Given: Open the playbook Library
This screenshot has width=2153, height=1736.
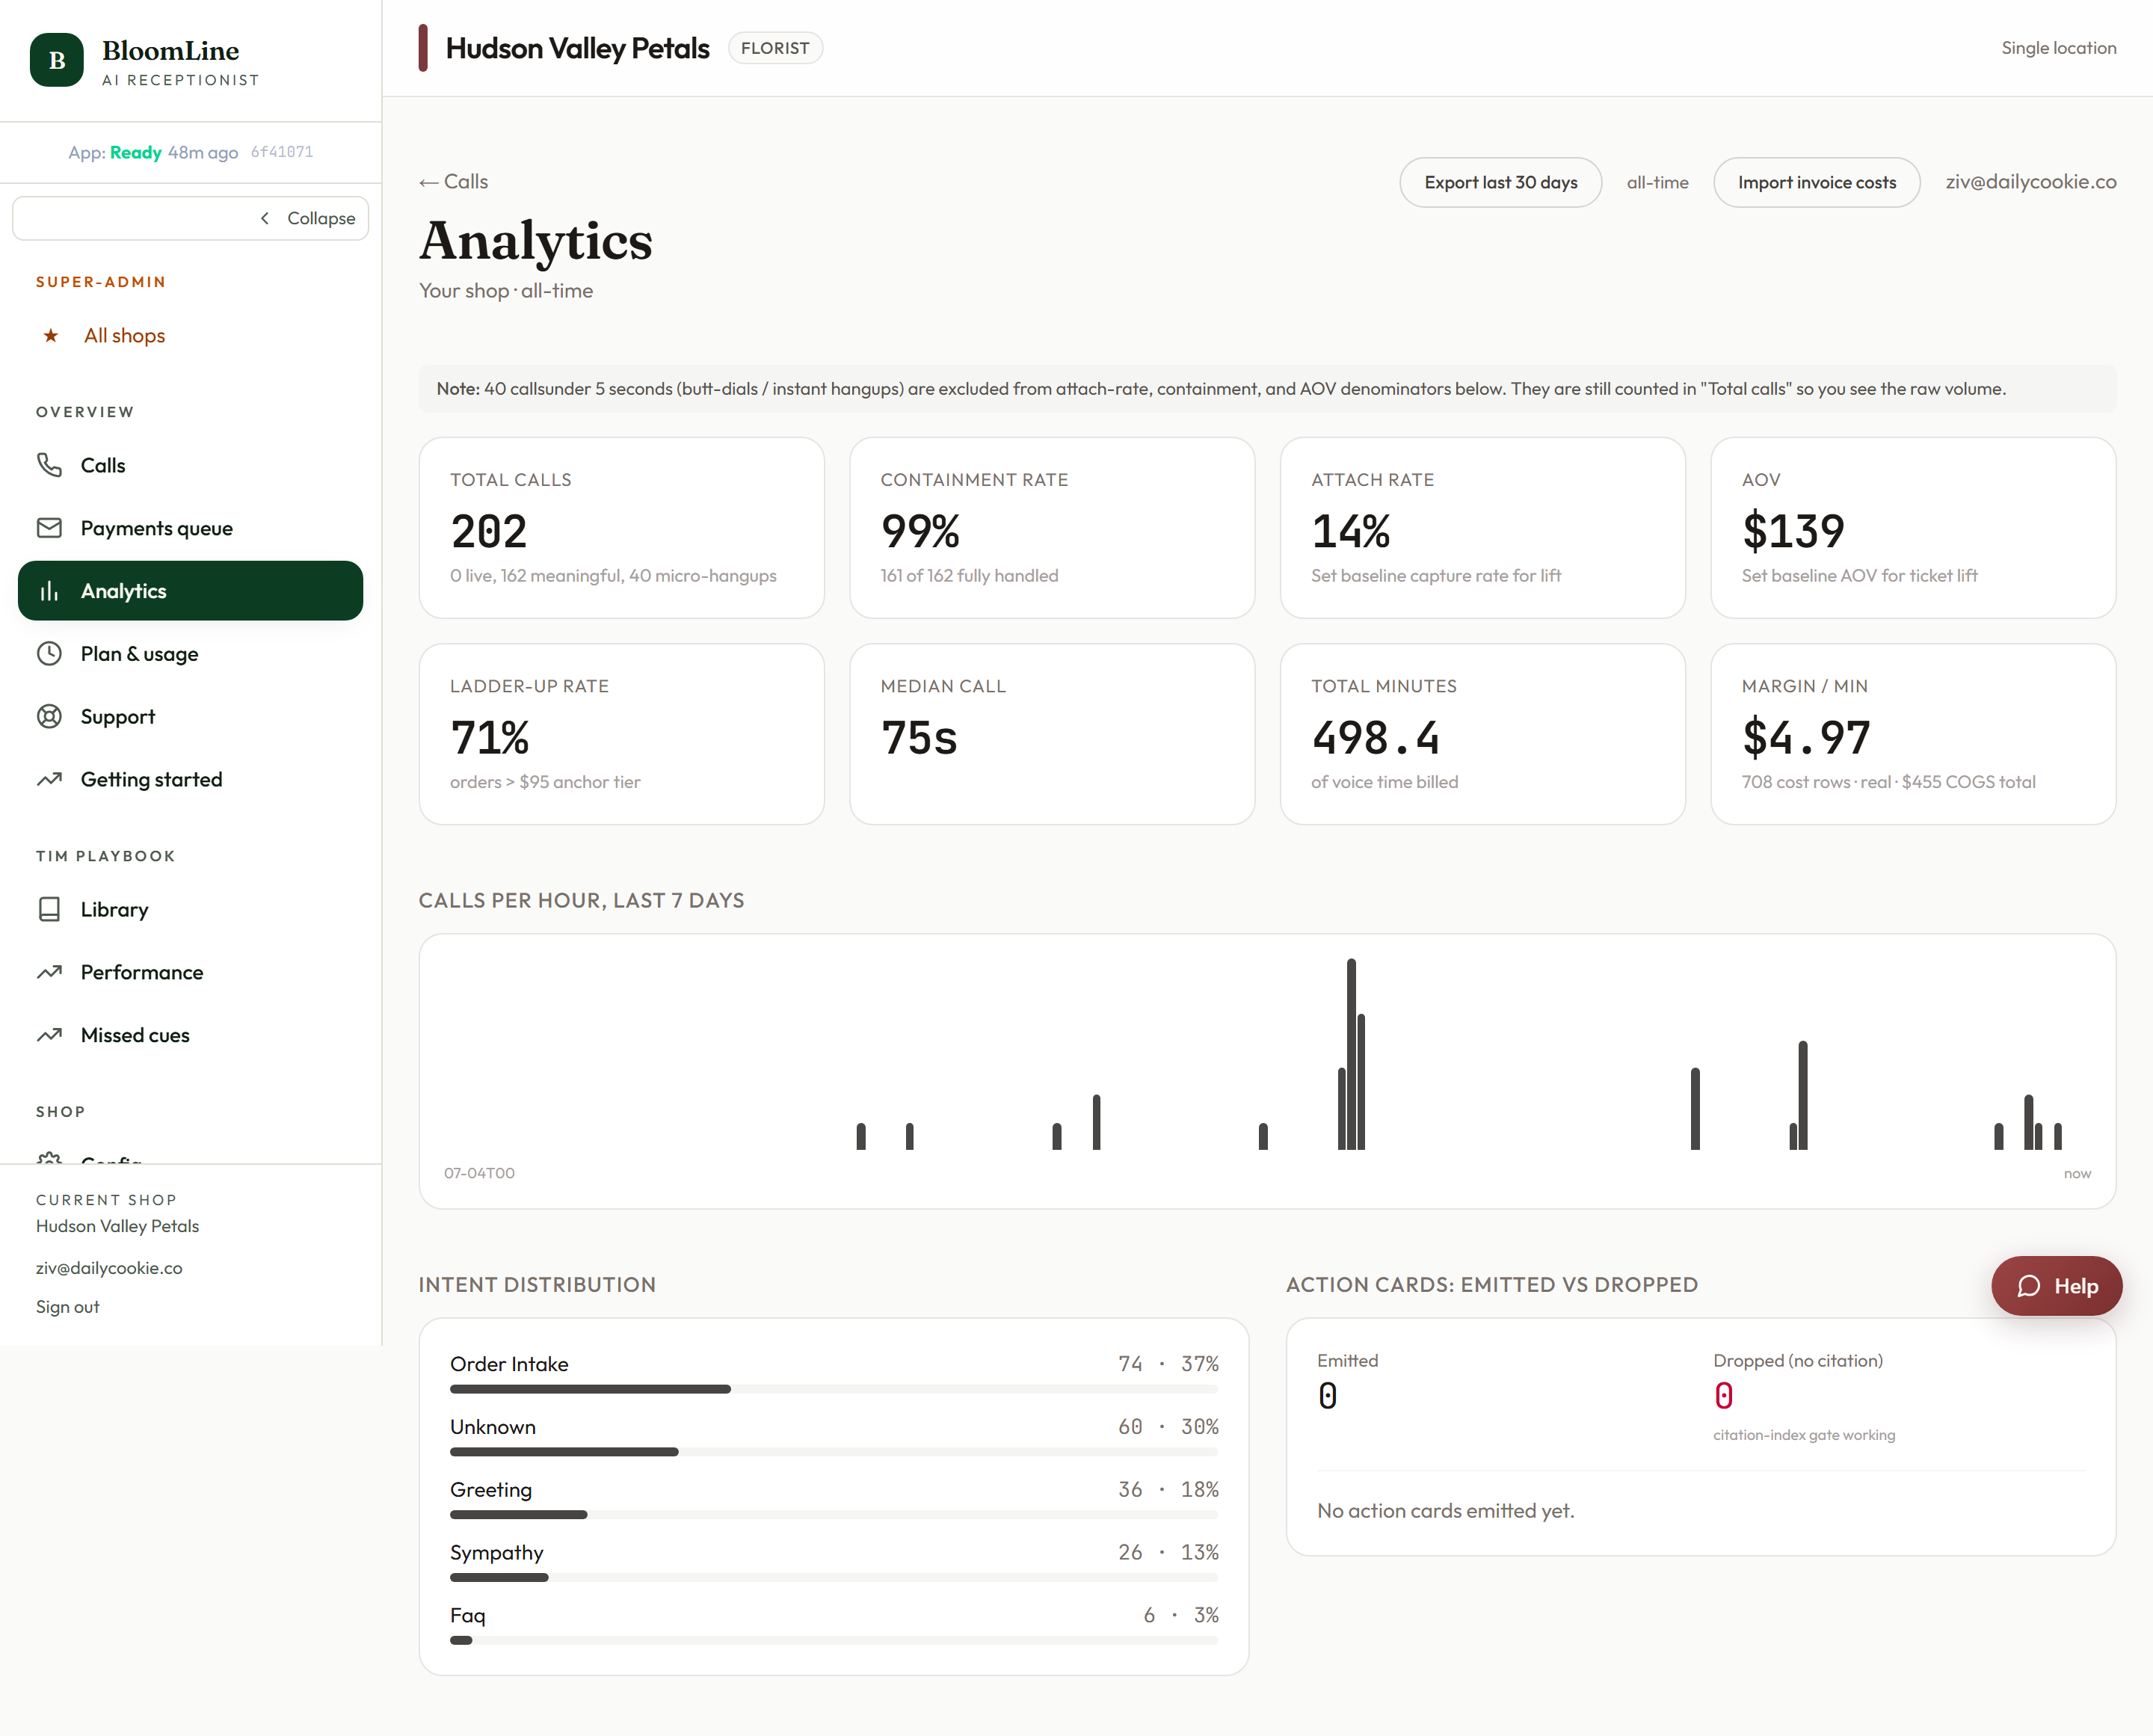Looking at the screenshot, I should click(x=190, y=909).
